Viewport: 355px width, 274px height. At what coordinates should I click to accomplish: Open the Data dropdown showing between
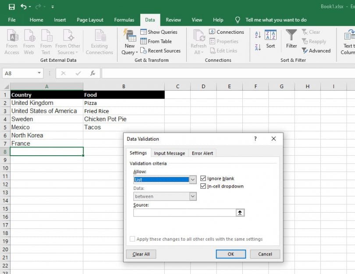192,196
